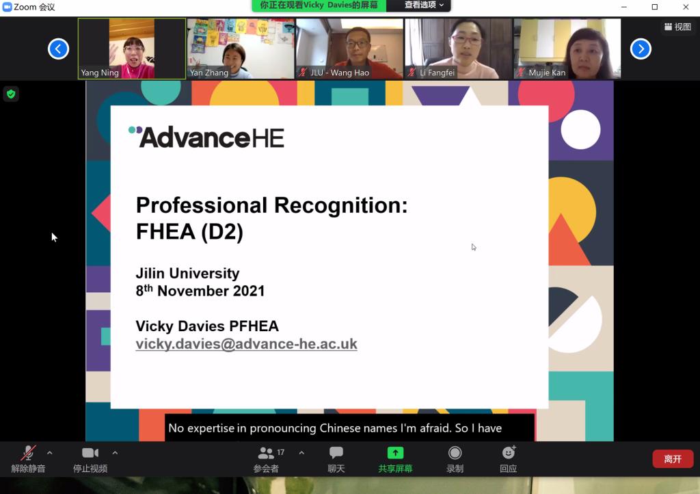Click '8th November 2021' date text
The image size is (700, 494).
pyautogui.click(x=200, y=291)
